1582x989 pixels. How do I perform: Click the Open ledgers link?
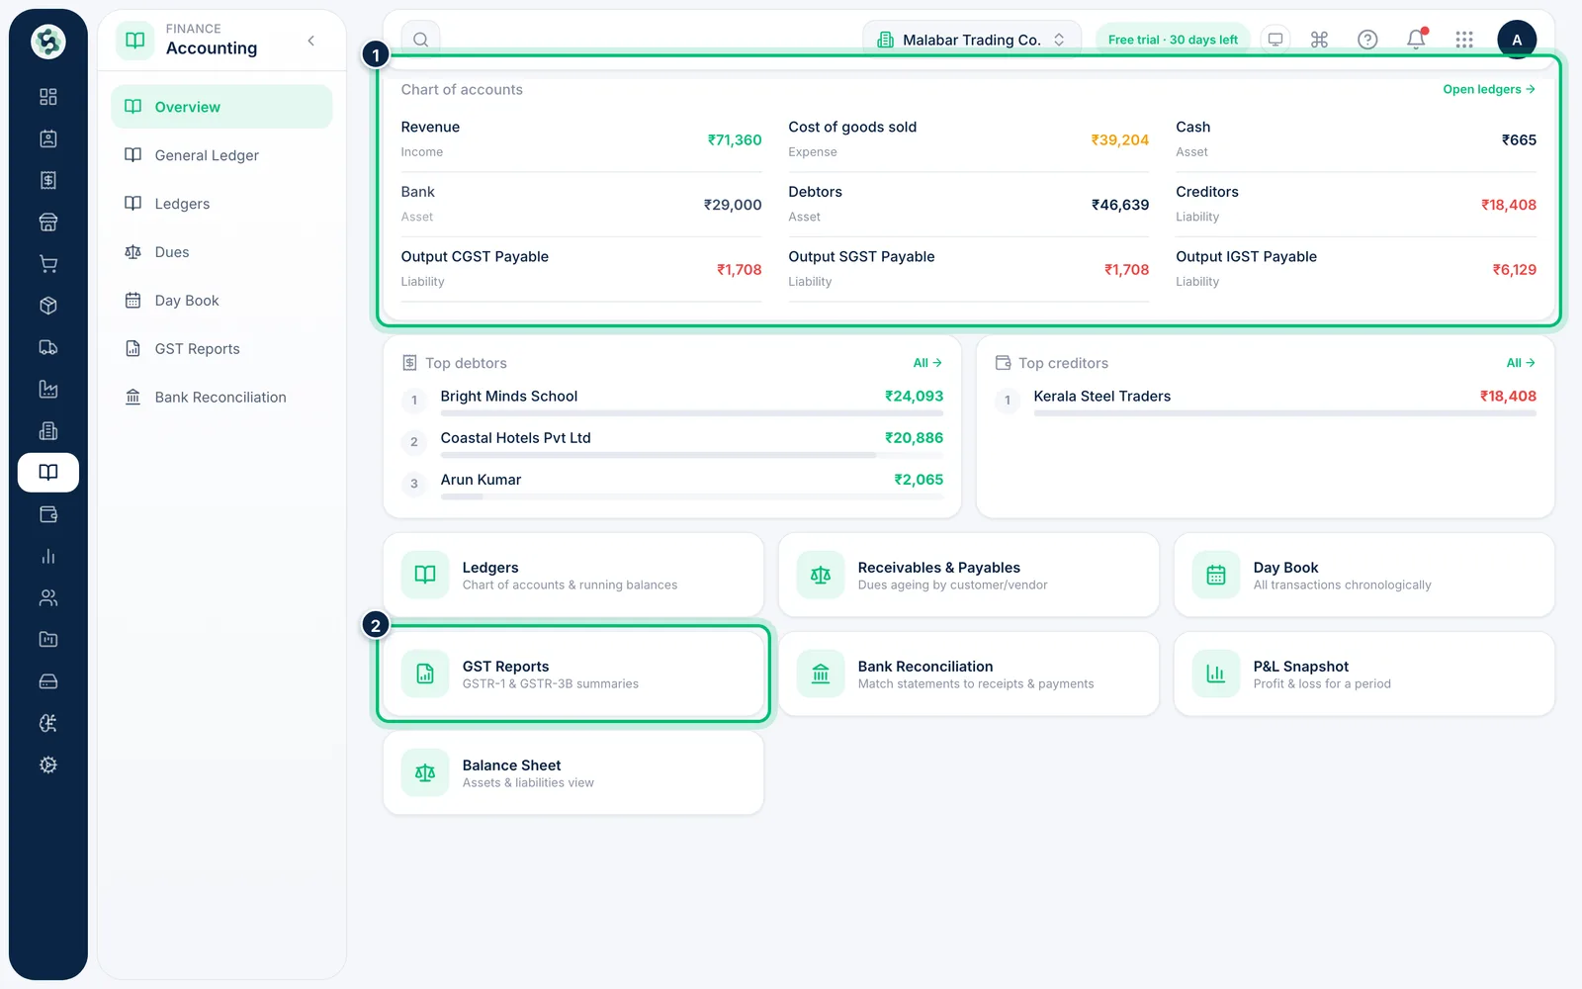1488,89
